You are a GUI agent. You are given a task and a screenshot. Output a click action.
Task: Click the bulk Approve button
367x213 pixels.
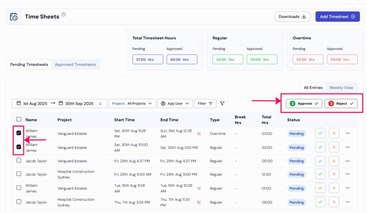(x=304, y=103)
